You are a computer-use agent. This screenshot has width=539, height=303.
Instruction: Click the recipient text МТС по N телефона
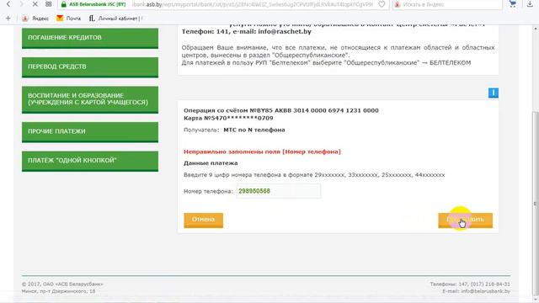tap(254, 130)
